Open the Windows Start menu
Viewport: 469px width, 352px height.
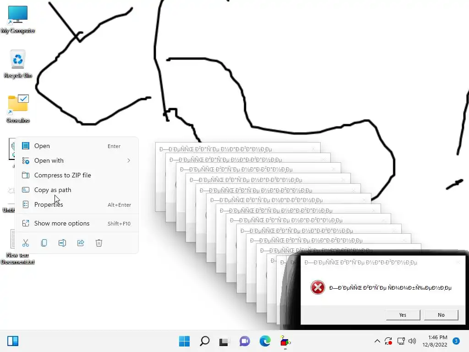coord(184,341)
